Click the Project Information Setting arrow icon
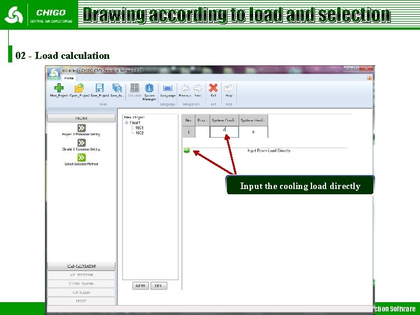 click(82, 128)
